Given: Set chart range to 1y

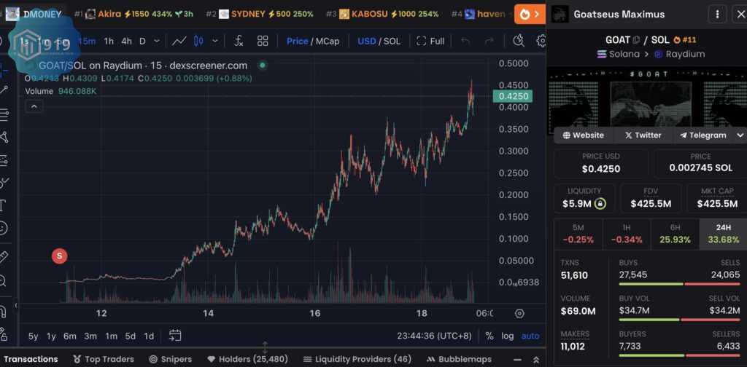Looking at the screenshot, I should 51,336.
